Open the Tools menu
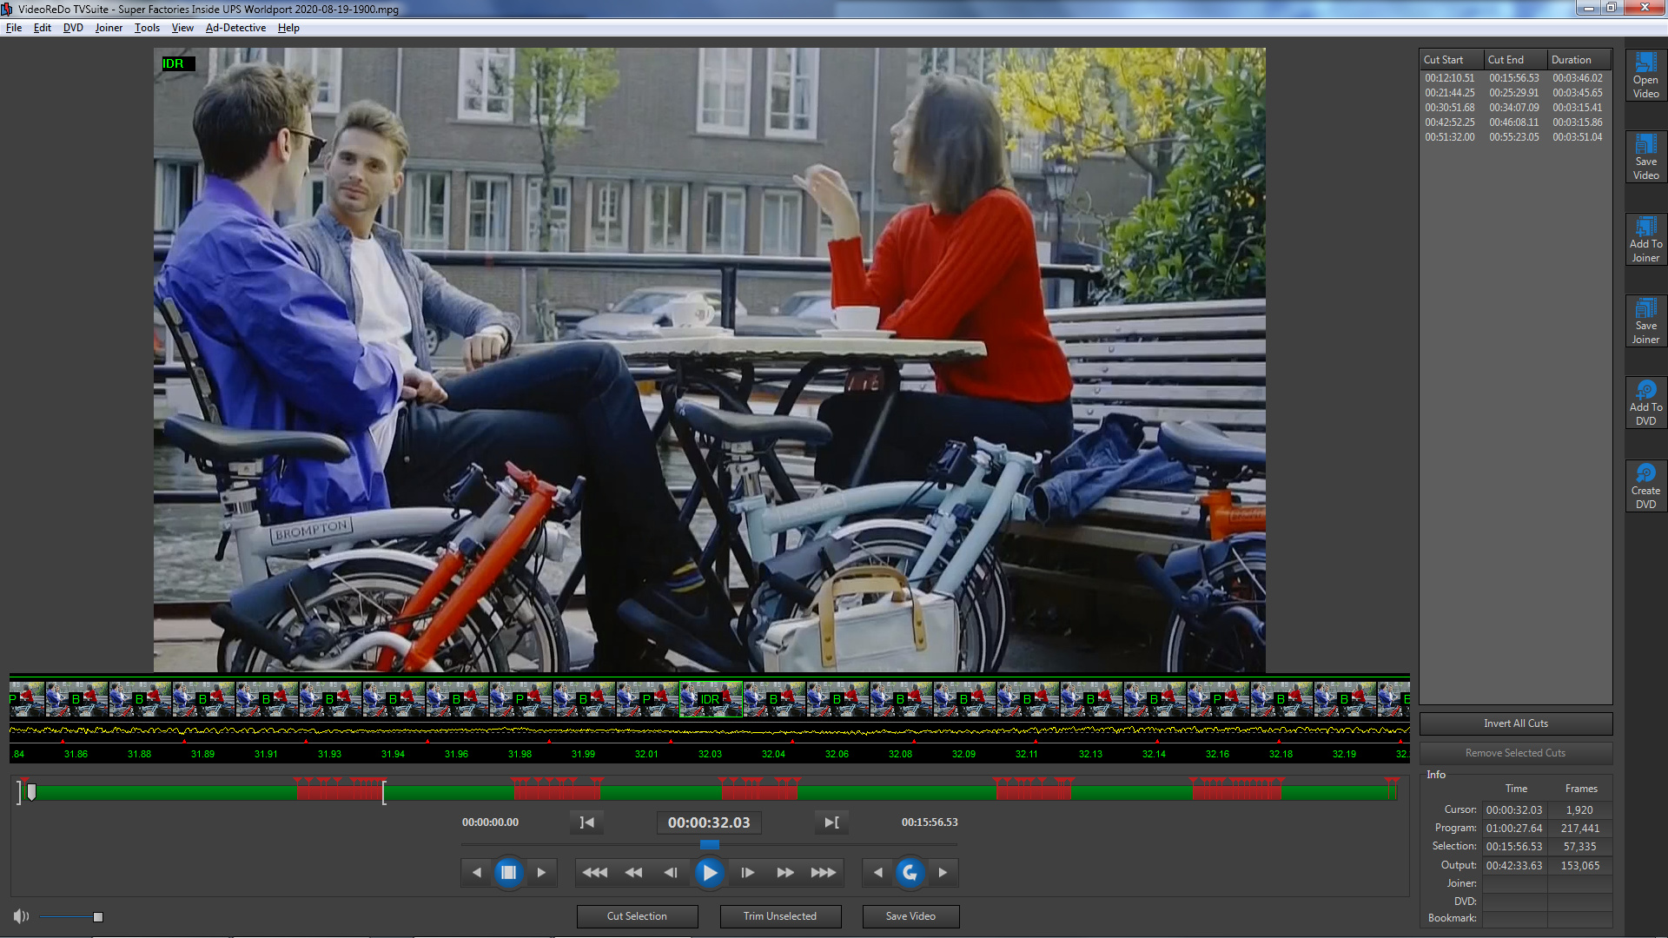1668x938 pixels. click(x=147, y=28)
